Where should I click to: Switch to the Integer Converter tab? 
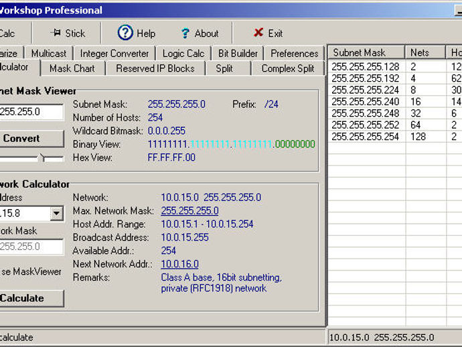click(x=114, y=54)
